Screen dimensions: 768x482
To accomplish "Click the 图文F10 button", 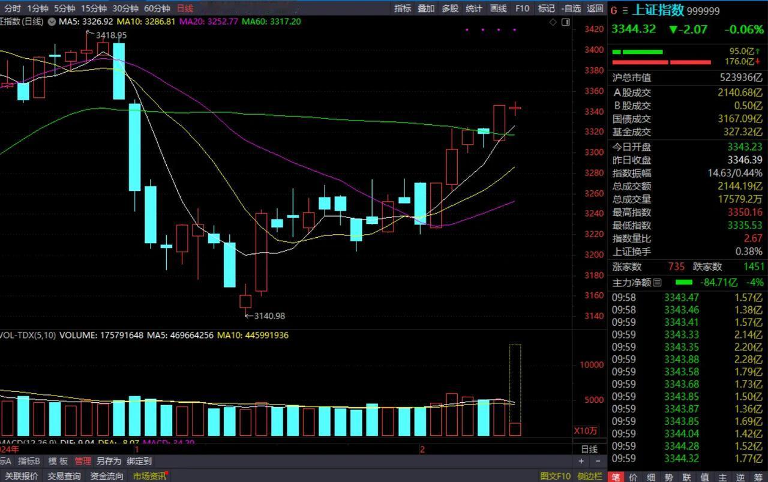I will pyautogui.click(x=555, y=476).
